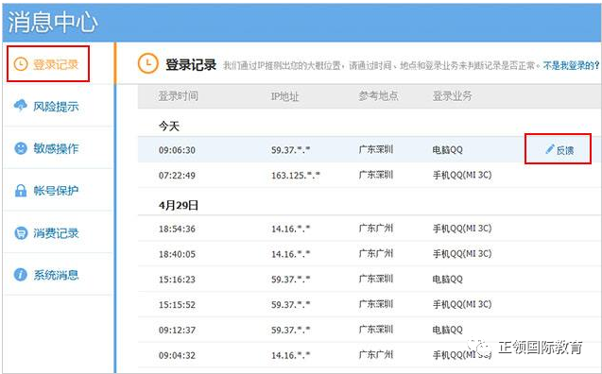Open the 消费记录 section
This screenshot has width=602, height=374.
(56, 233)
